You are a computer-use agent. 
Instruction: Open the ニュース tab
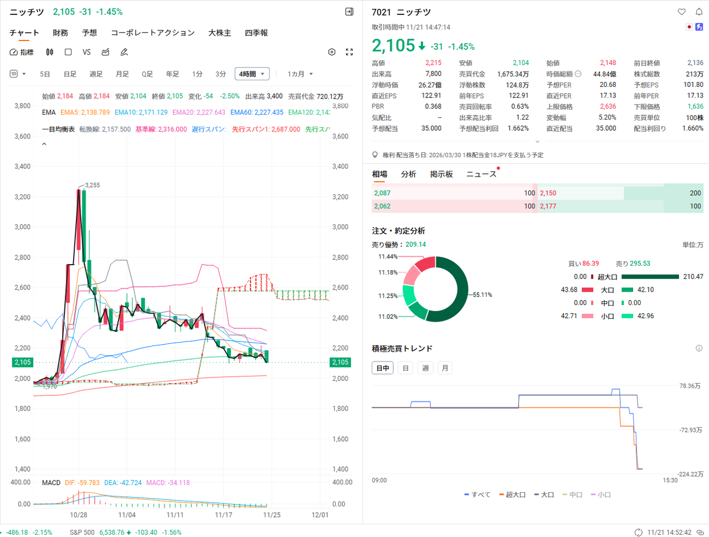(481, 174)
